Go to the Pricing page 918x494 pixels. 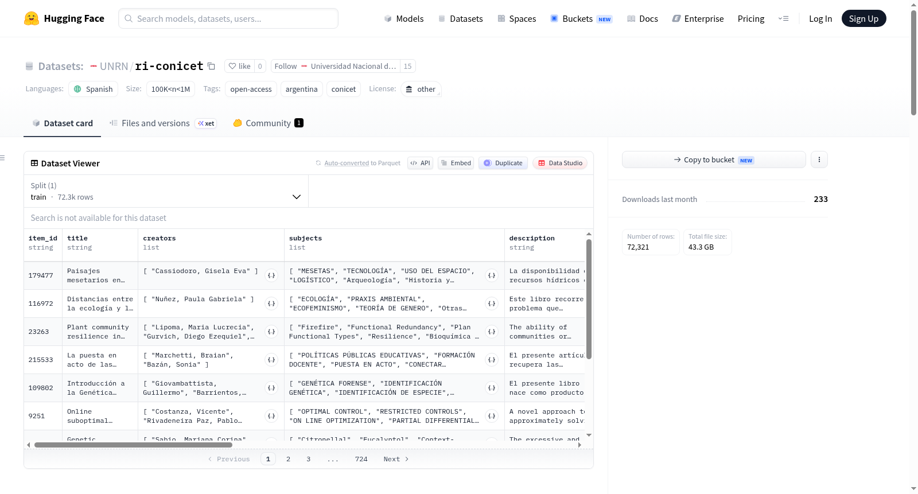tap(751, 18)
